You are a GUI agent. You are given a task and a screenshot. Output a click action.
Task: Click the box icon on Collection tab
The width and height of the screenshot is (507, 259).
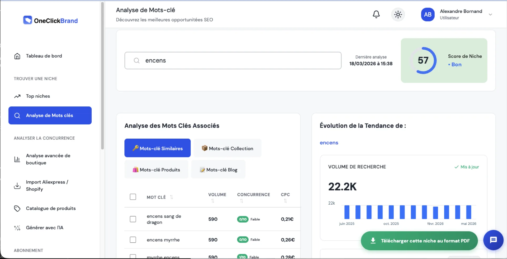coord(204,148)
